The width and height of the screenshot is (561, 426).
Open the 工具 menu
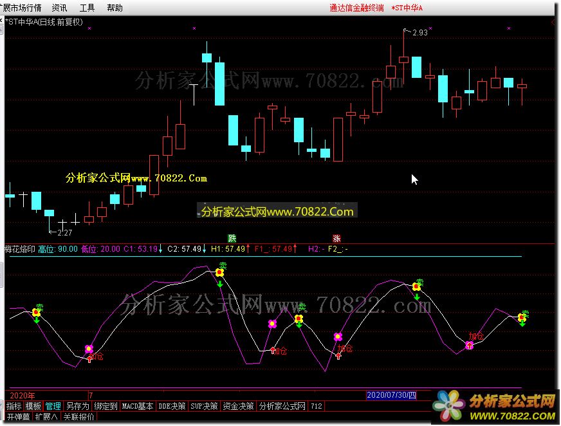pyautogui.click(x=87, y=8)
